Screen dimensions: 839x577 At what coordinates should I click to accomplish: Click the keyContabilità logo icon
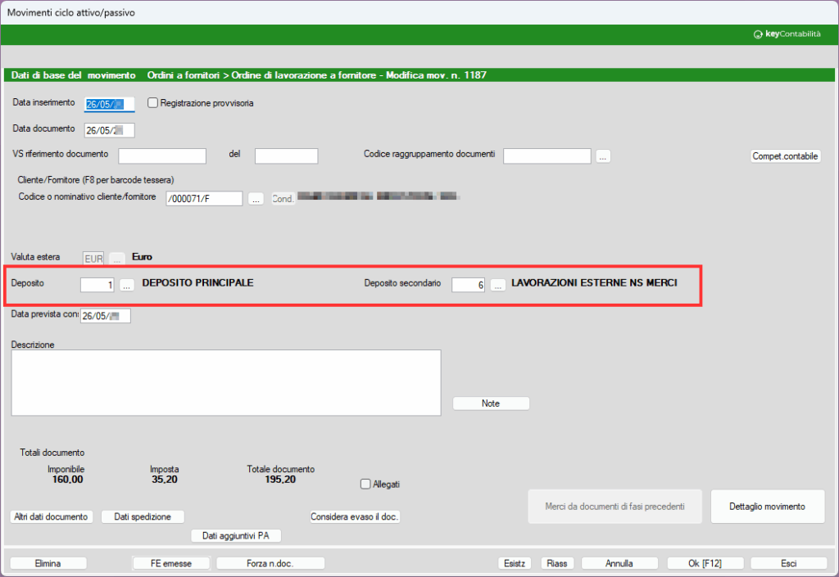point(758,34)
